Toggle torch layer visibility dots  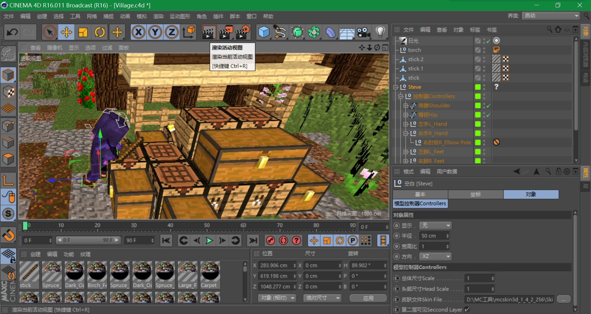point(484,50)
